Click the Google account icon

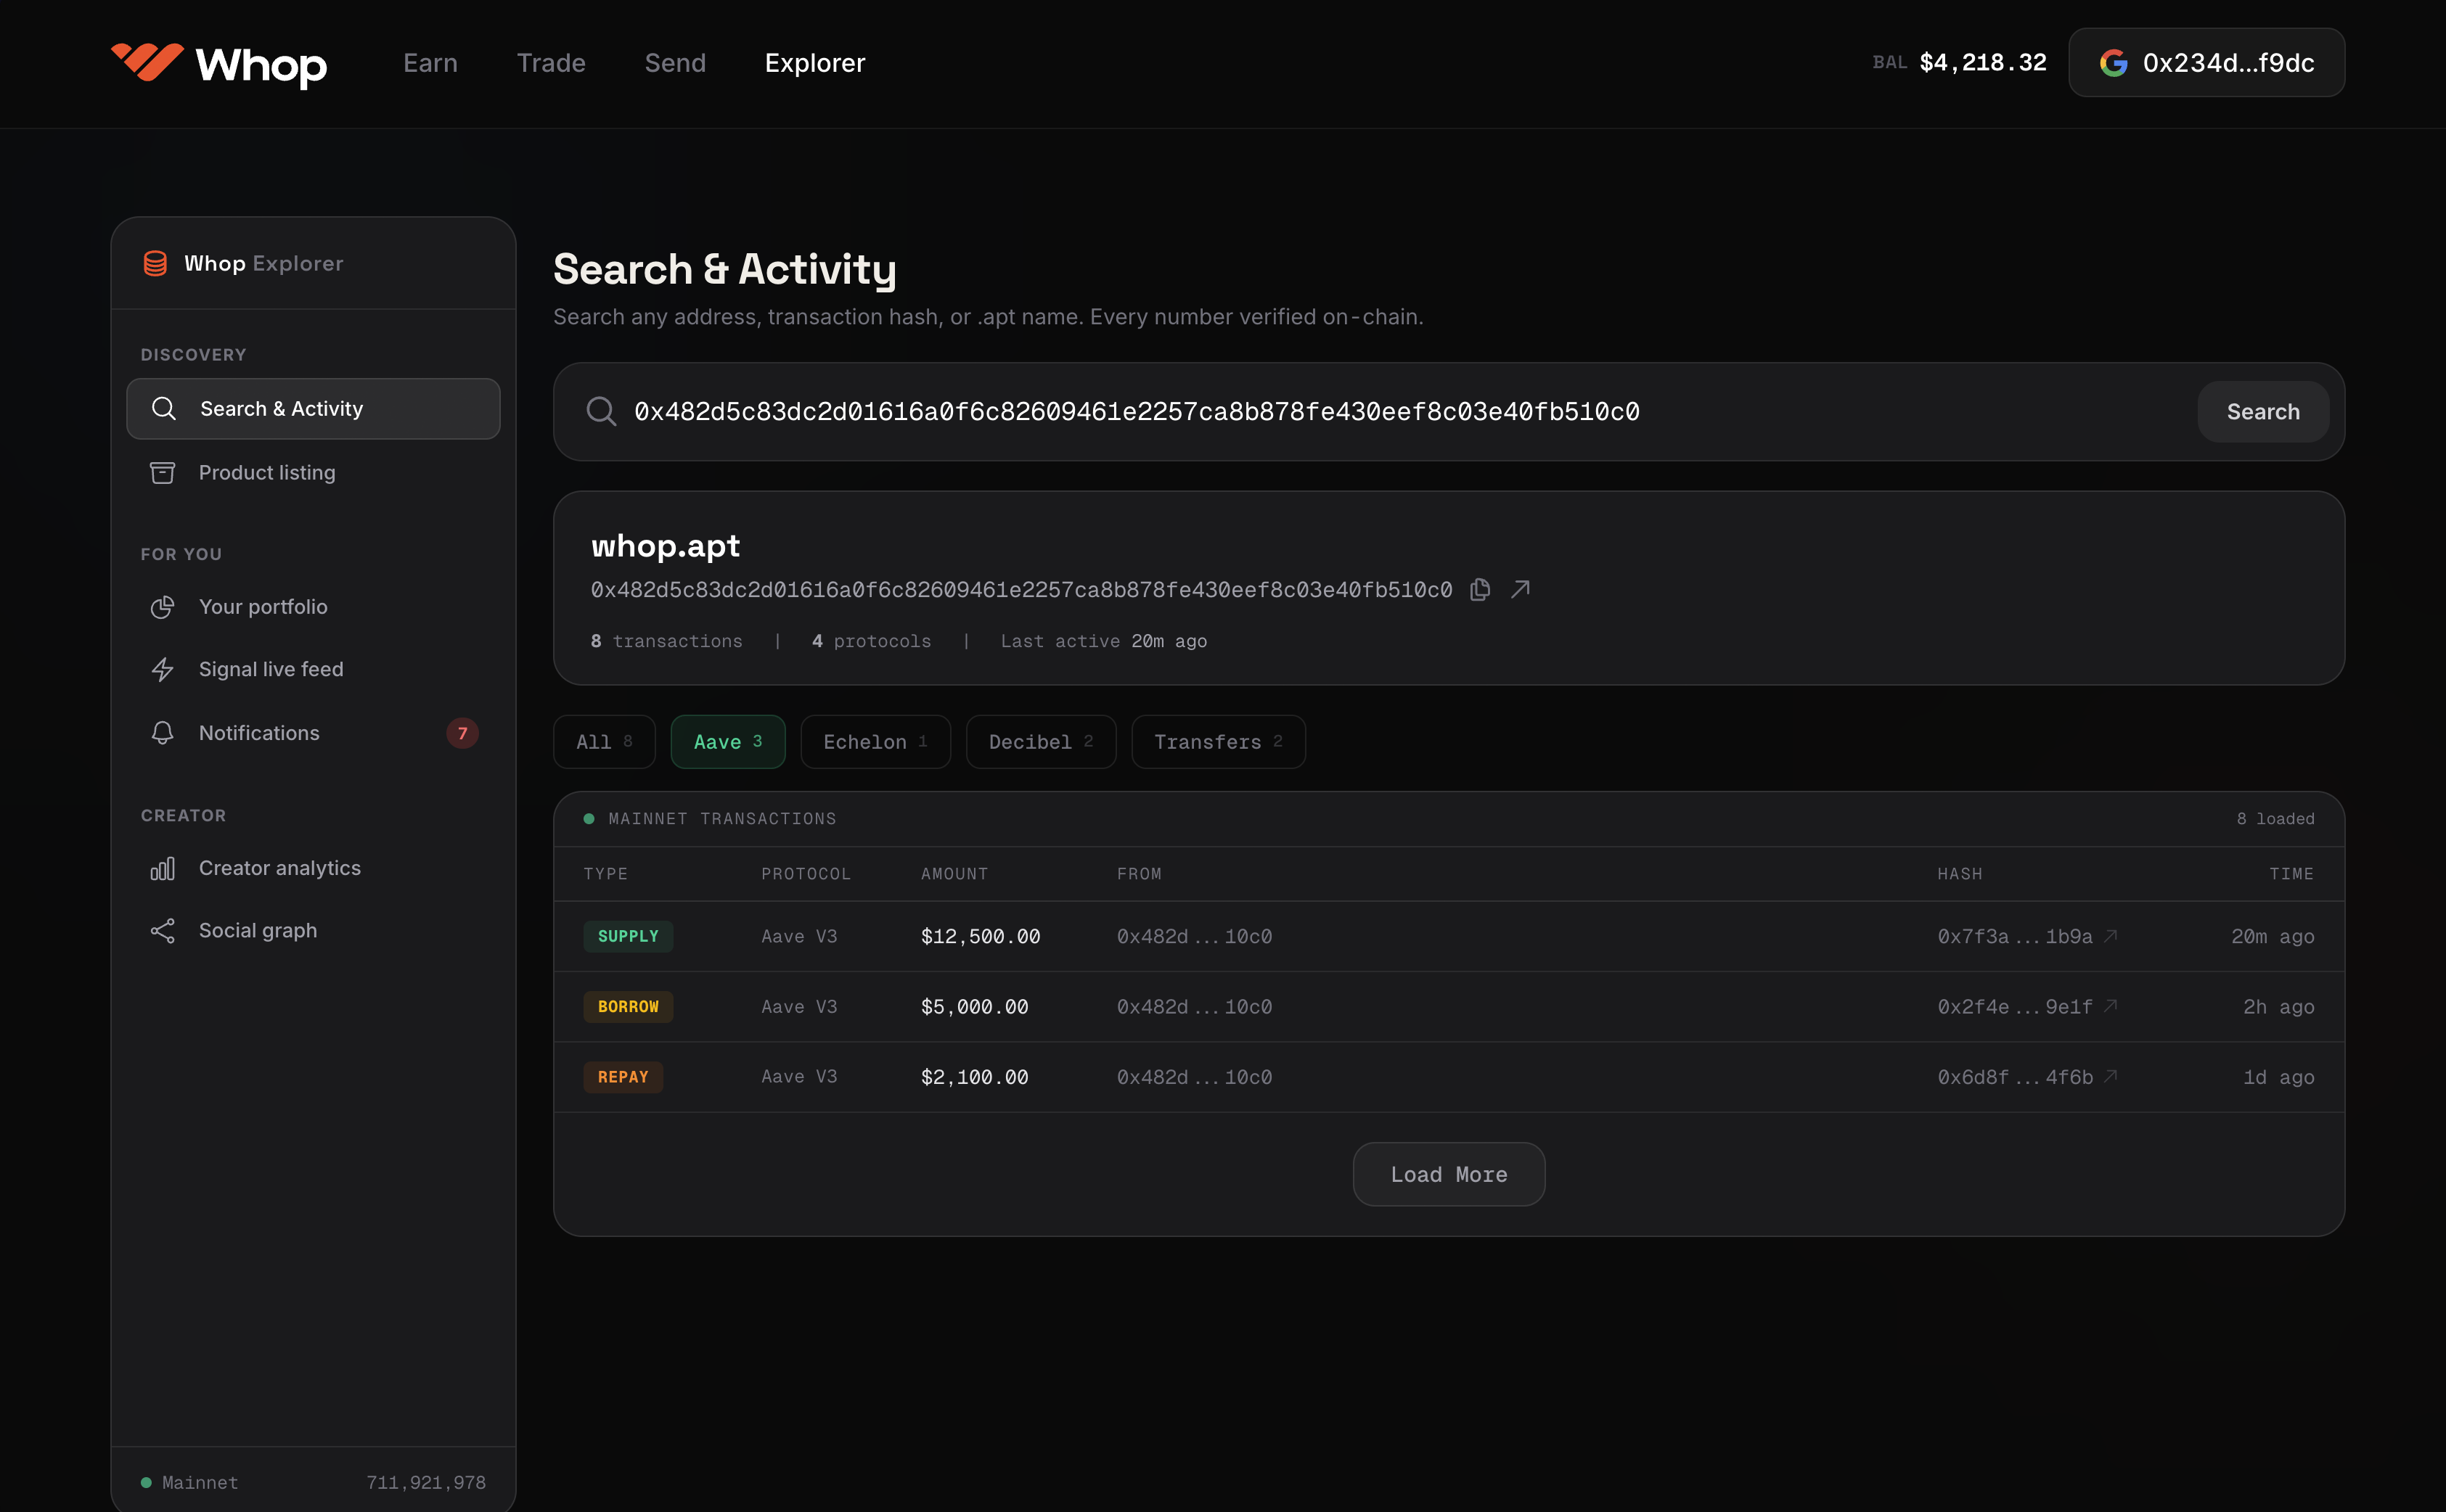point(2113,63)
